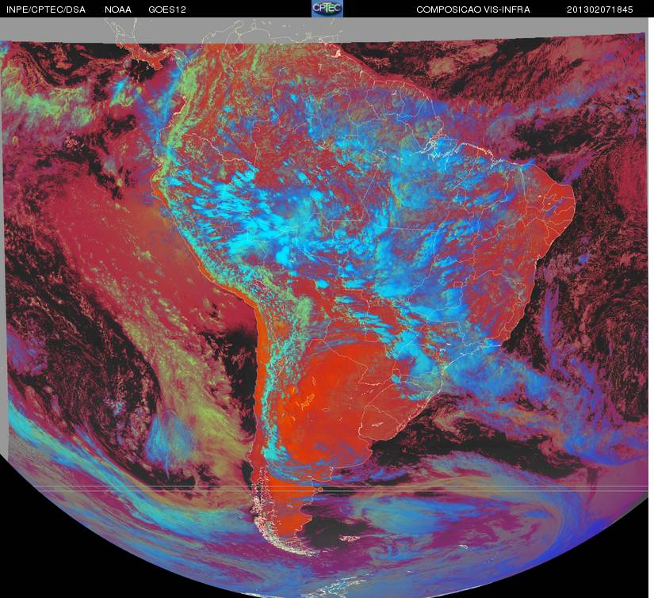Viewport: 654px width, 598px height.
Task: Click the NOAA label in the header
Action: 118,10
